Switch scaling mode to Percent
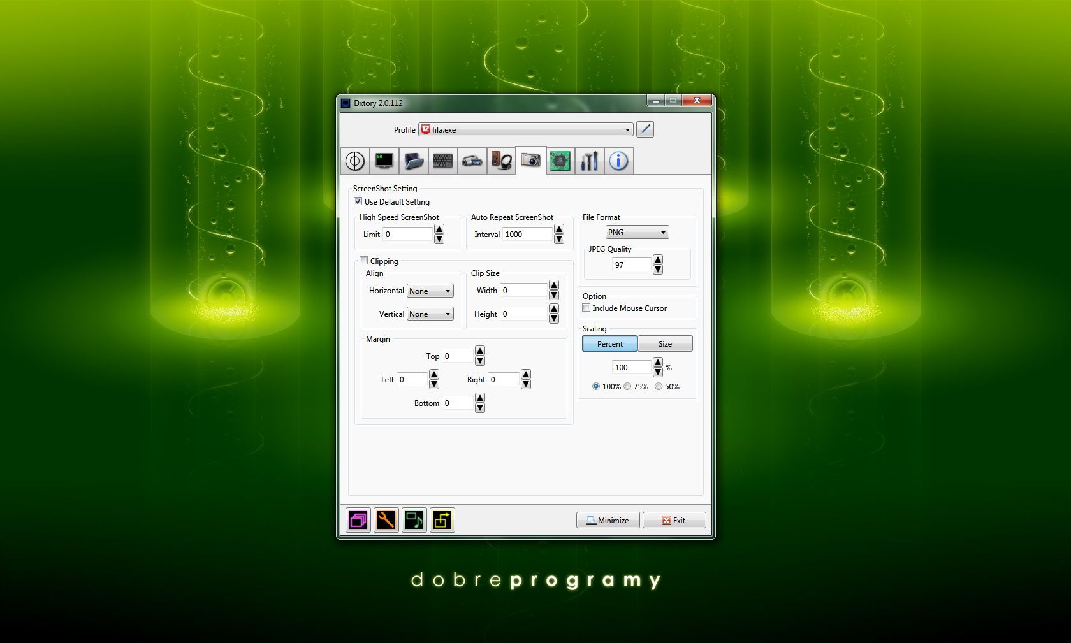Image resolution: width=1071 pixels, height=643 pixels. (x=610, y=343)
